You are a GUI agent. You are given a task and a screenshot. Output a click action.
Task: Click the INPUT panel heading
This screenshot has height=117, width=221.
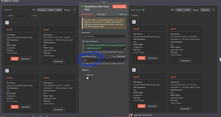tap(8, 10)
